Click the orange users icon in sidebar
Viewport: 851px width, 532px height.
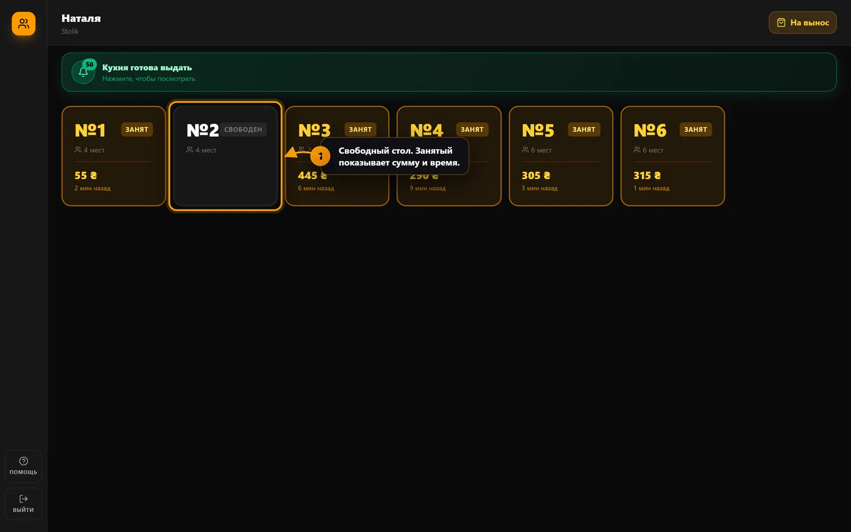pos(23,23)
